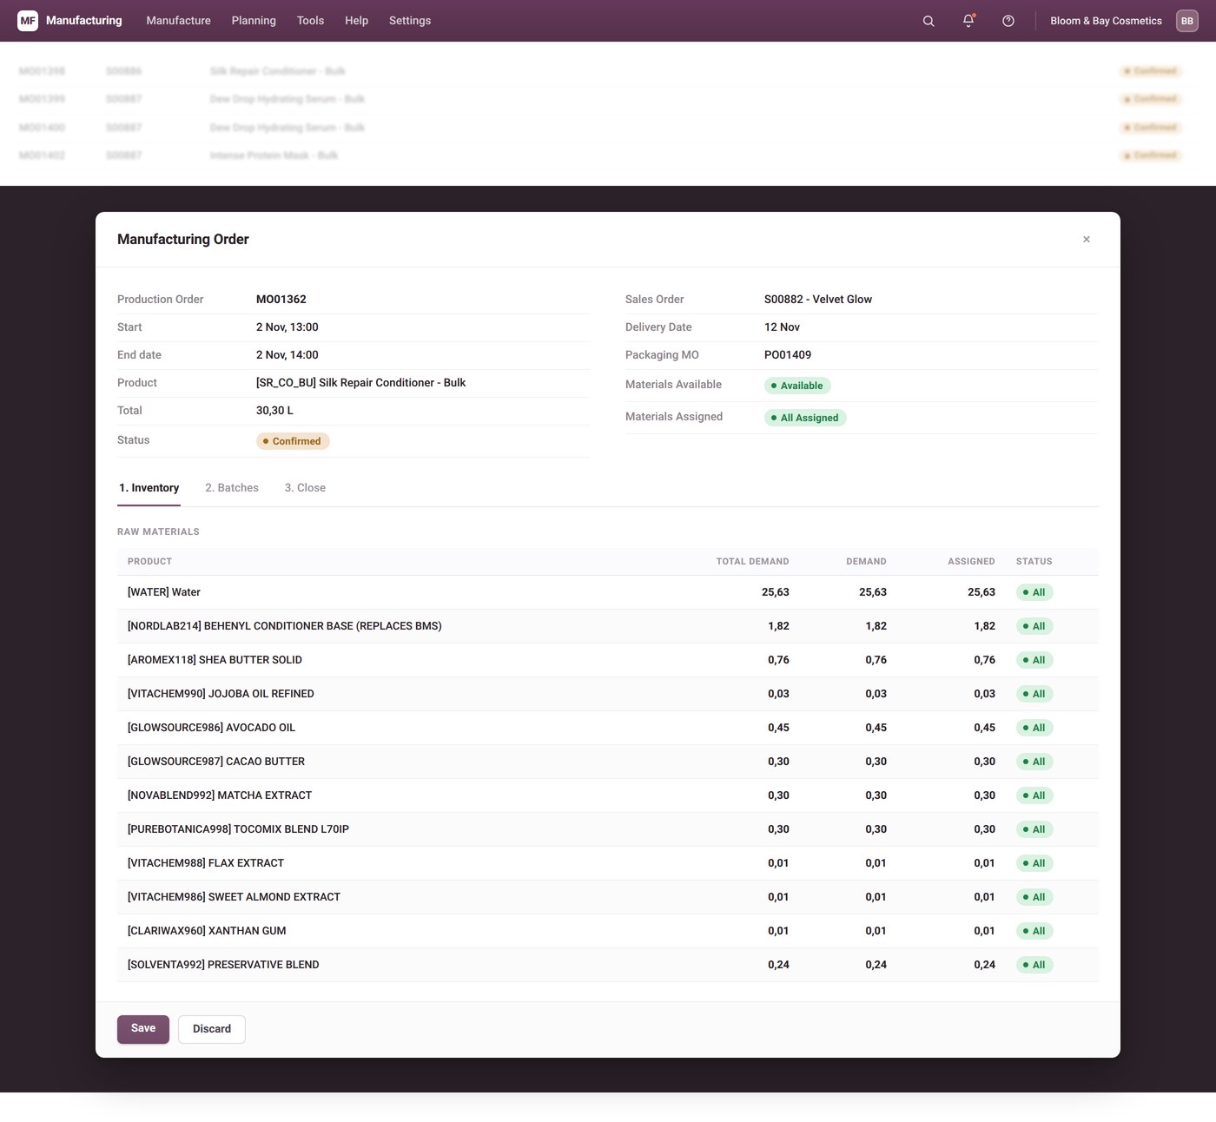The height and width of the screenshot is (1122, 1216).
Task: Select the SWEET ALMOND EXTRACT row
Action: 608,897
